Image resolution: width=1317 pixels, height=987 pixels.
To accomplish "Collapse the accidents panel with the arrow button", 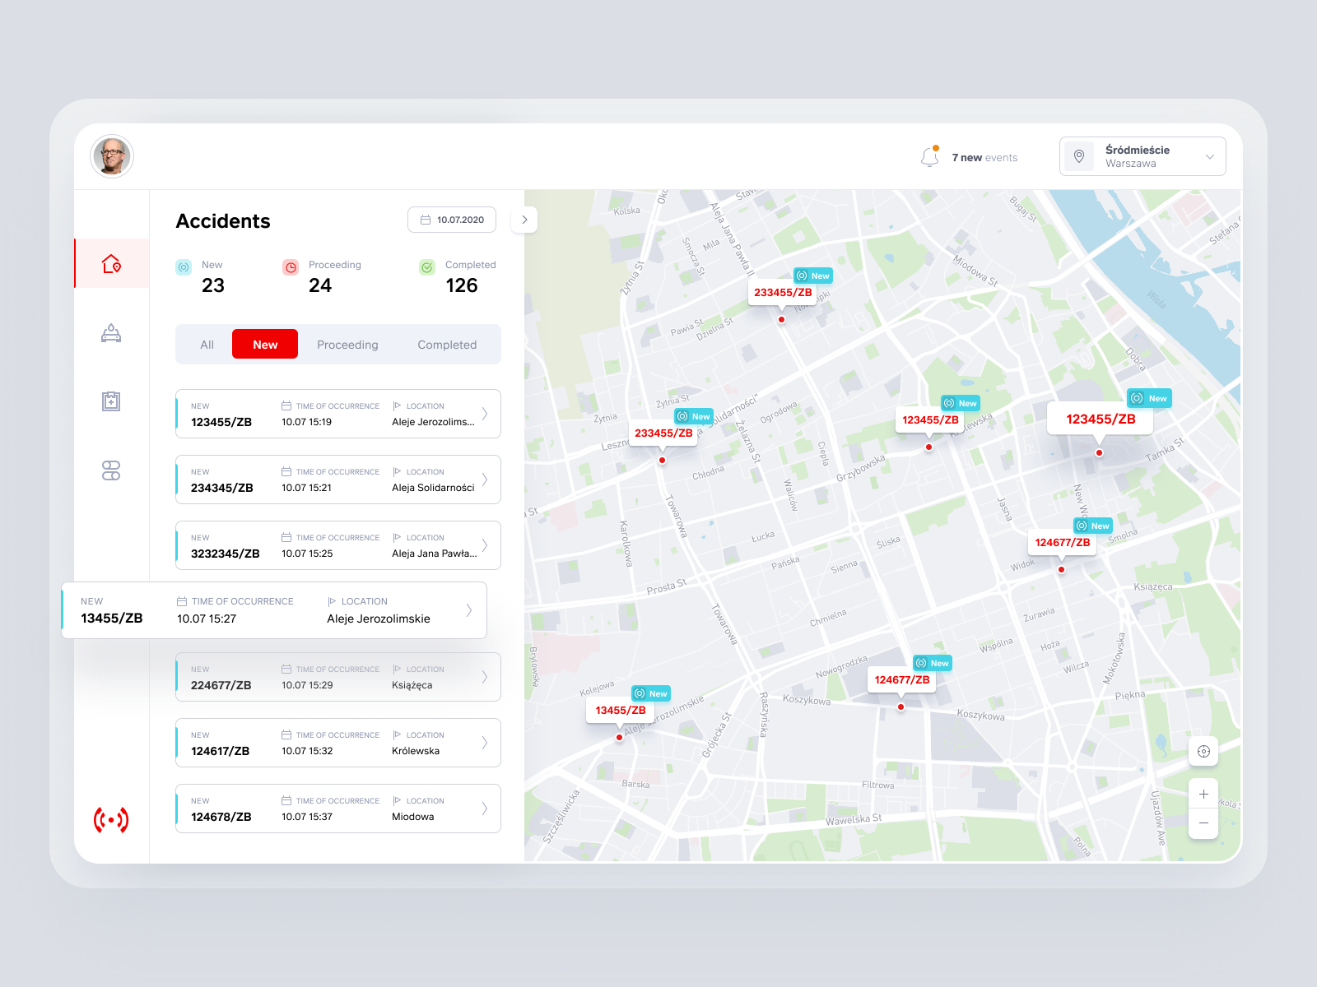I will (x=524, y=220).
